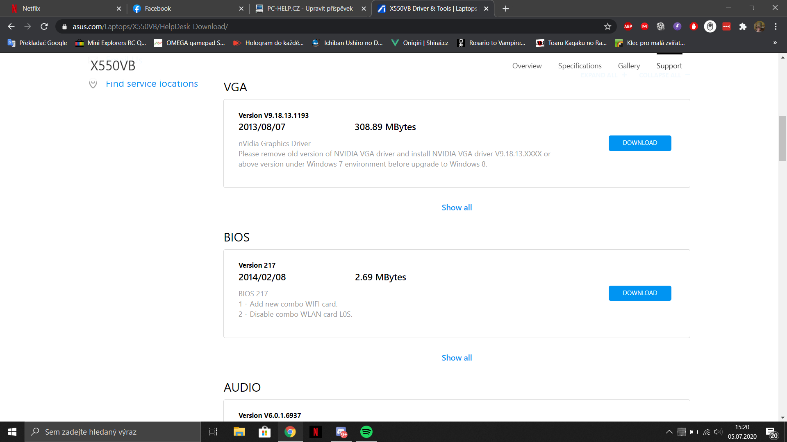787x442 pixels.
Task: Download BIOS Version 217
Action: [x=639, y=293]
